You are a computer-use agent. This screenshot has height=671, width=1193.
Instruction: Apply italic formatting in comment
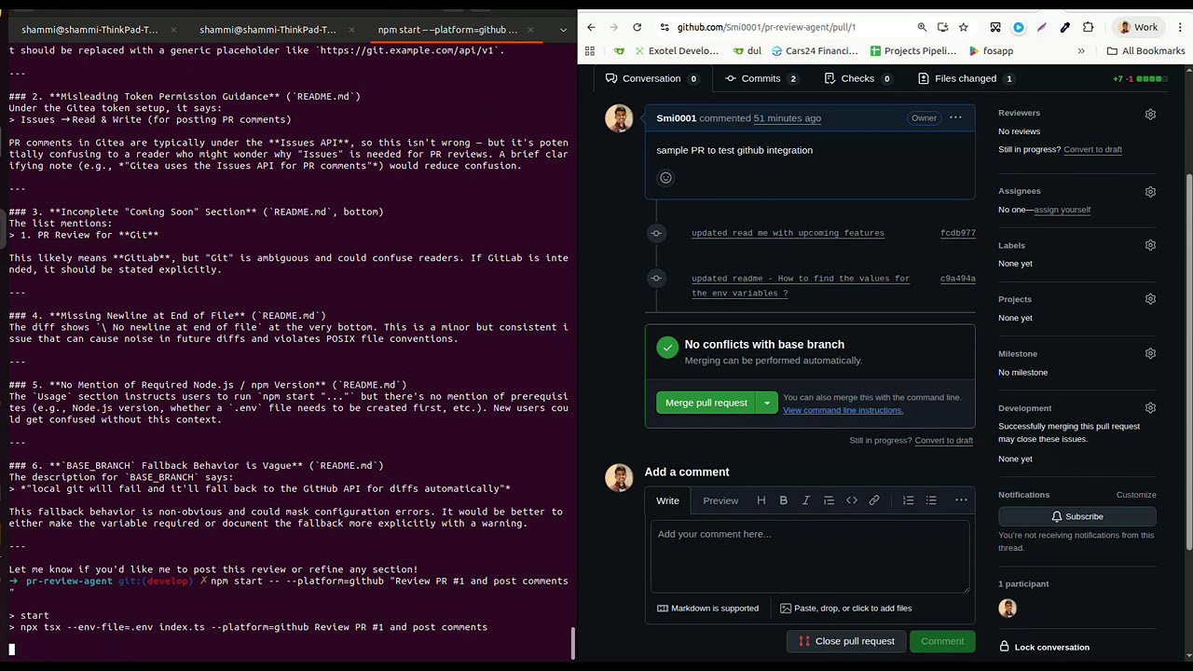(x=806, y=500)
